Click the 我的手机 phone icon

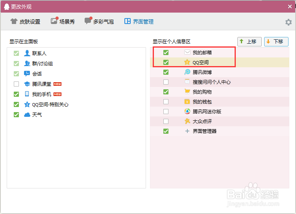coord(27,94)
